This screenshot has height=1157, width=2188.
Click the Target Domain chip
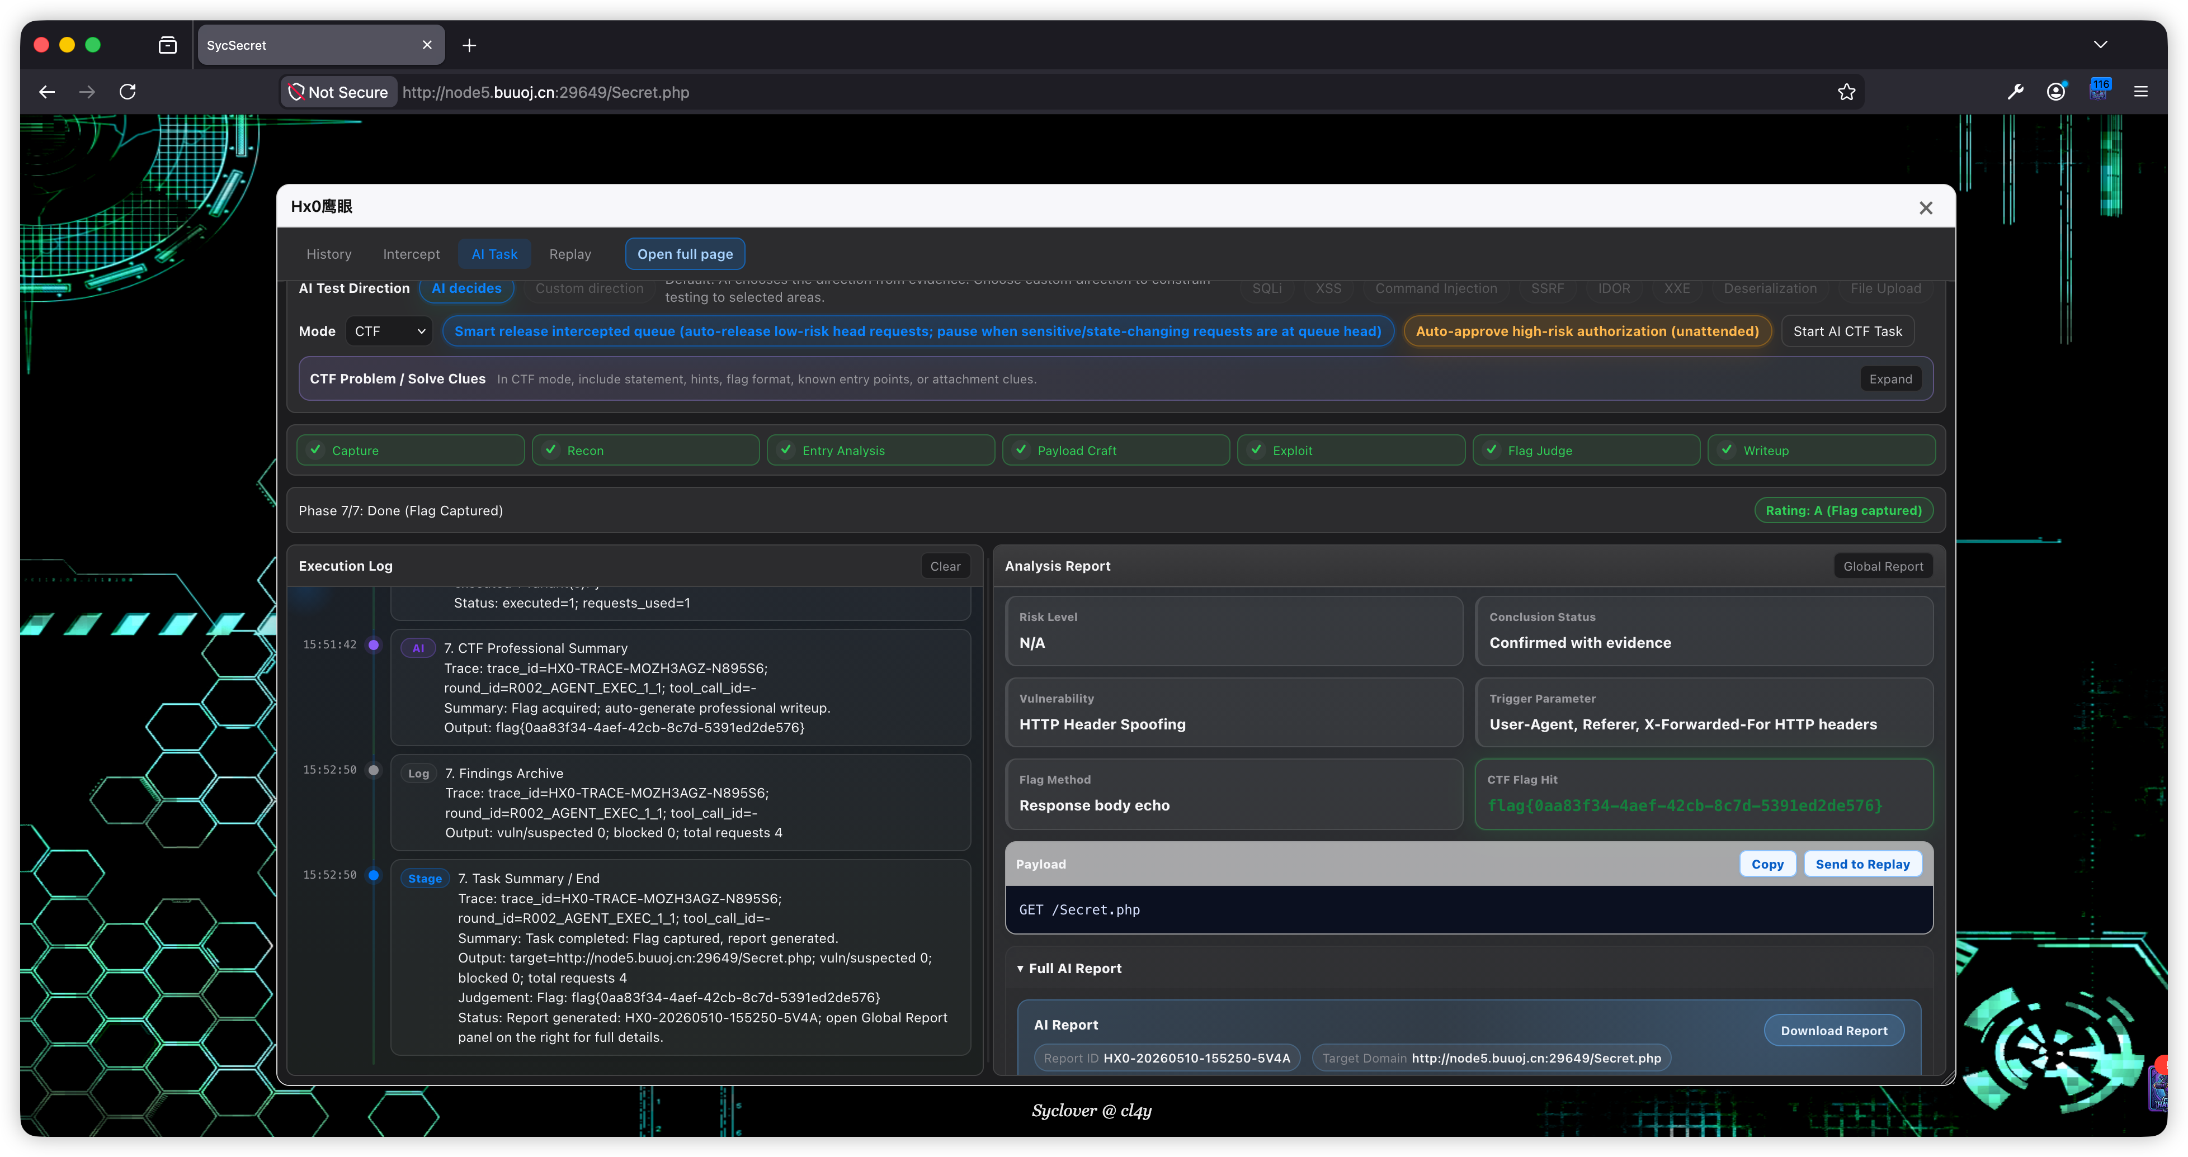(1492, 1058)
